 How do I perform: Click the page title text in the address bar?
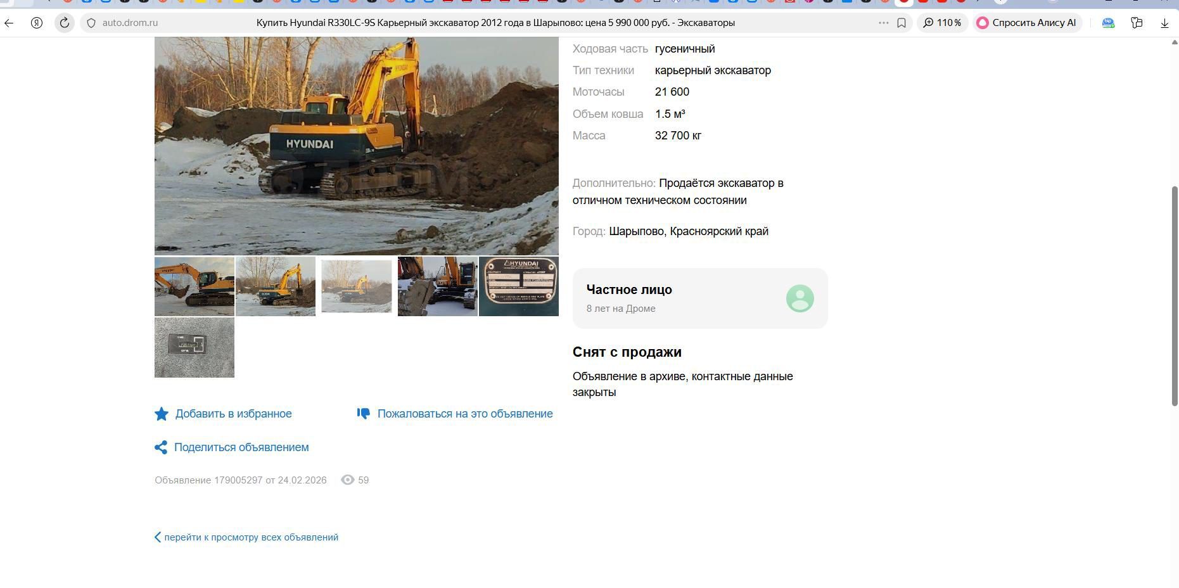[495, 23]
